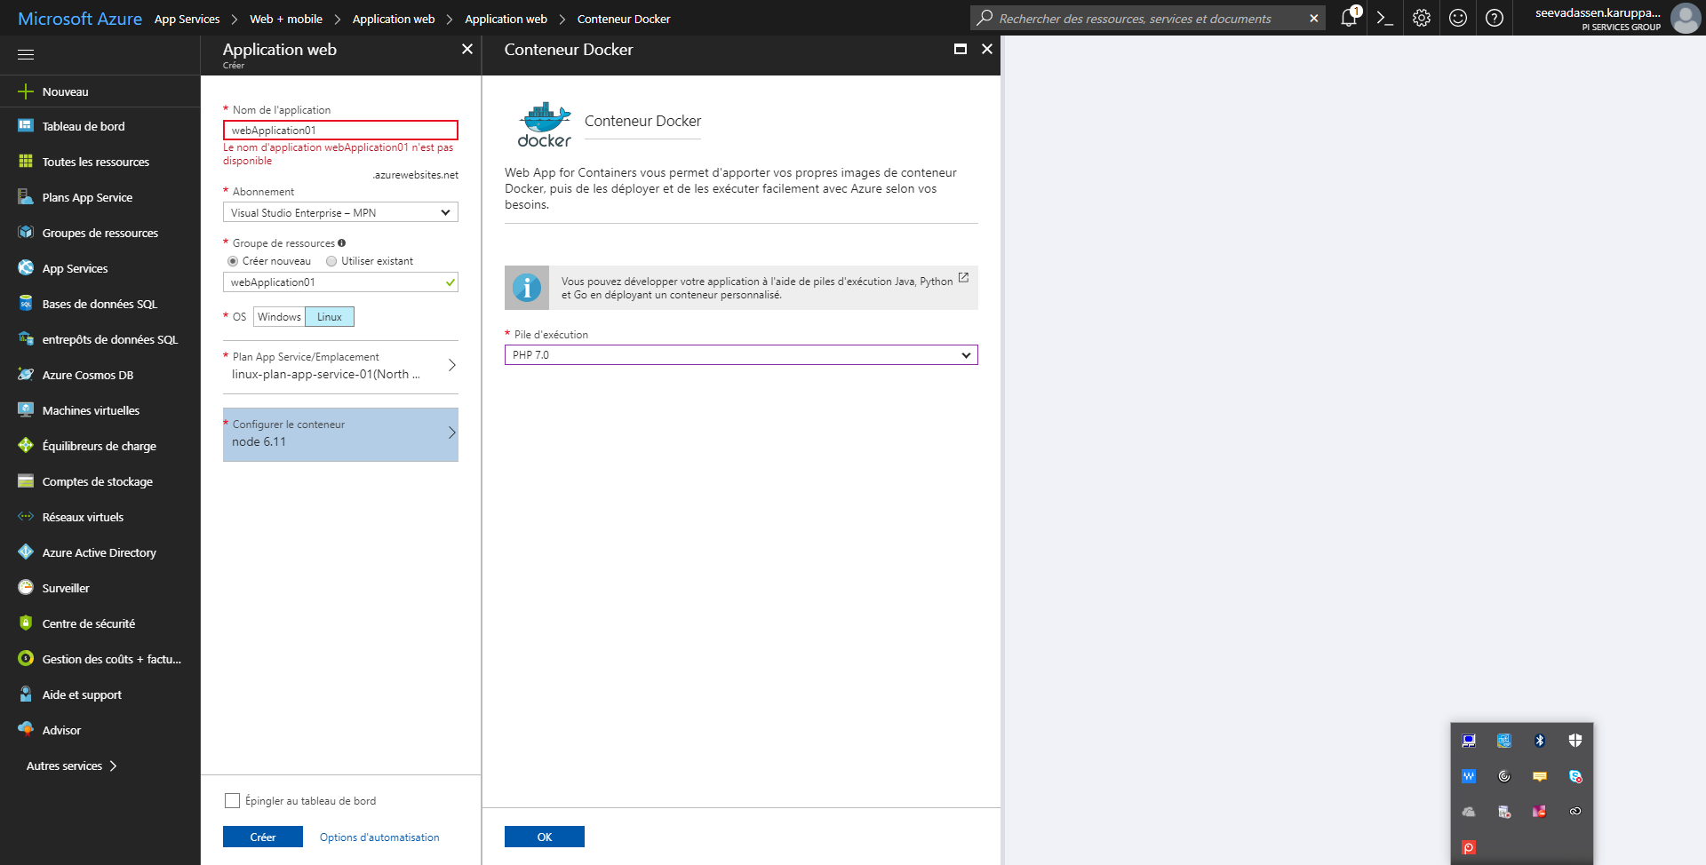Click the Plans App Service icon
Viewport: 1706px width, 865px height.
(x=26, y=197)
